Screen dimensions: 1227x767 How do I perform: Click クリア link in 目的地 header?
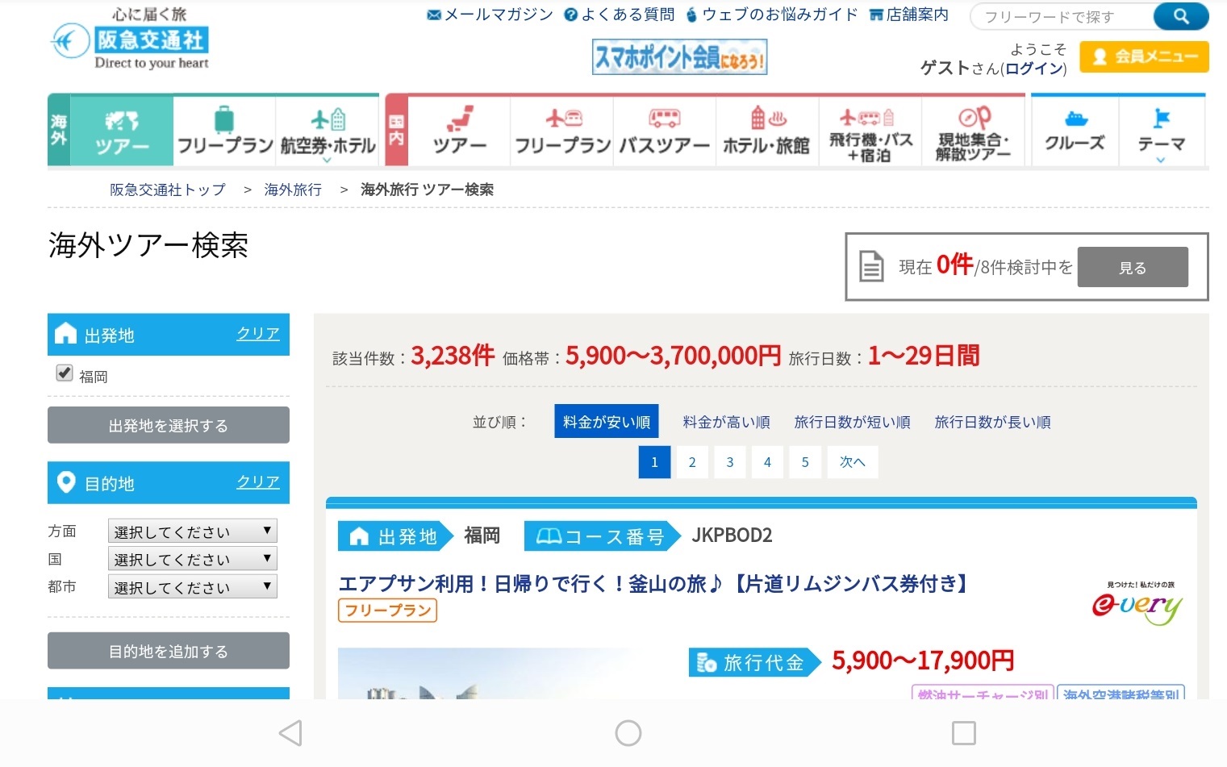pyautogui.click(x=257, y=482)
